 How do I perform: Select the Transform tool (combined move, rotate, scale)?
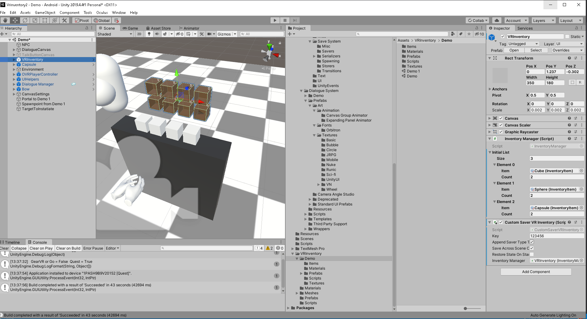pos(54,20)
